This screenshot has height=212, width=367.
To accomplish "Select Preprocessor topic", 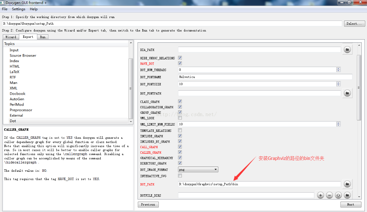I will [x=21, y=110].
